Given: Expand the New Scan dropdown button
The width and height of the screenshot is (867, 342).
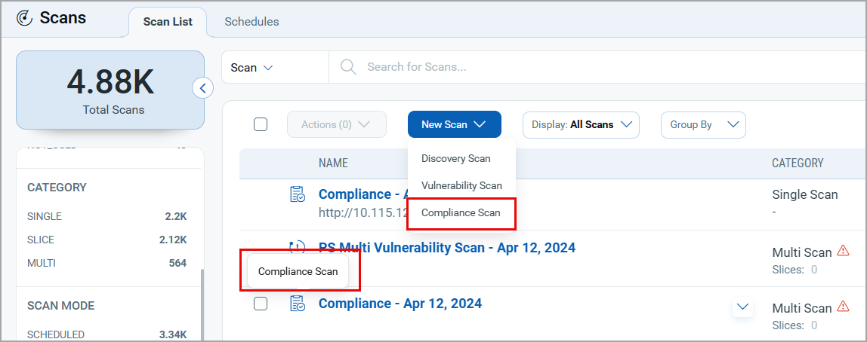Looking at the screenshot, I should coord(455,124).
